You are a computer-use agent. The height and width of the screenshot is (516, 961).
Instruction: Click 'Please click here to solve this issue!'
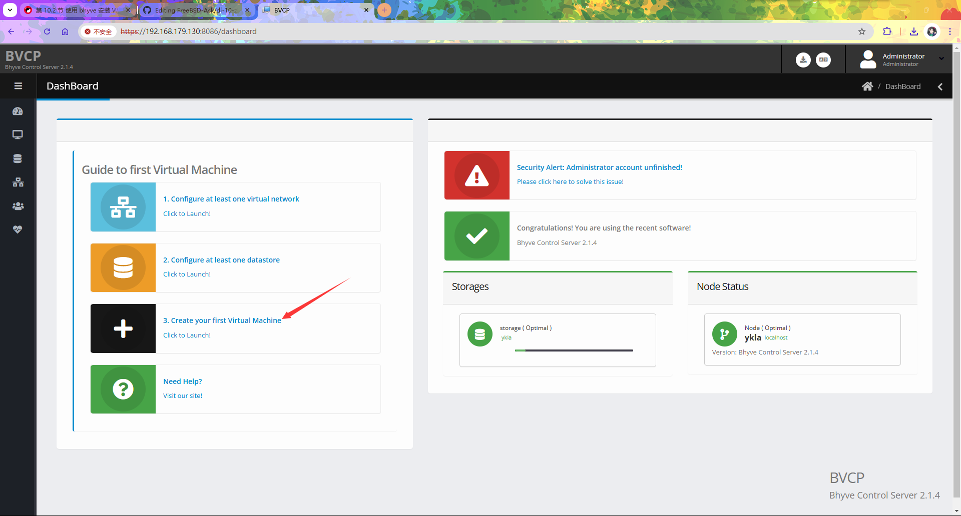(x=570, y=181)
